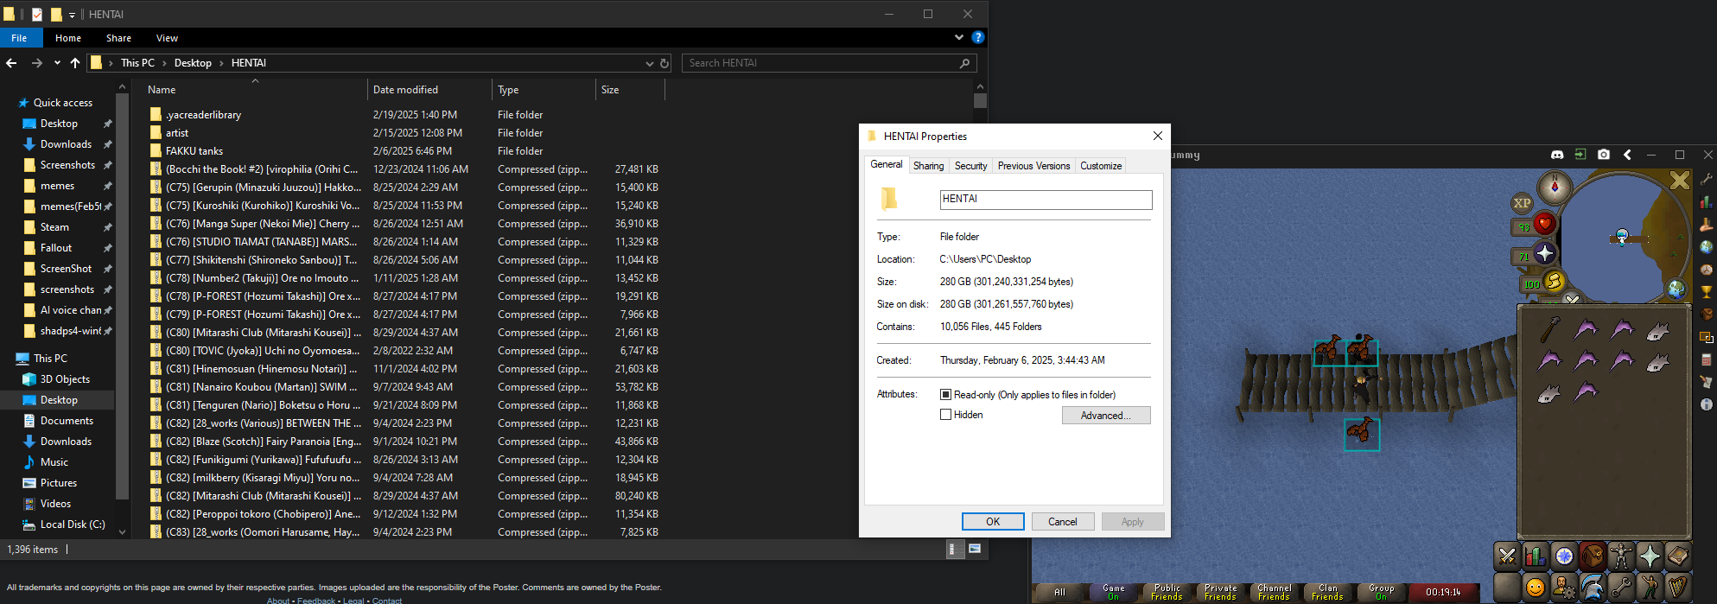Screen dimensions: 1717x604
Task: Open the dancing figure emotes tab
Action: (x=1650, y=588)
